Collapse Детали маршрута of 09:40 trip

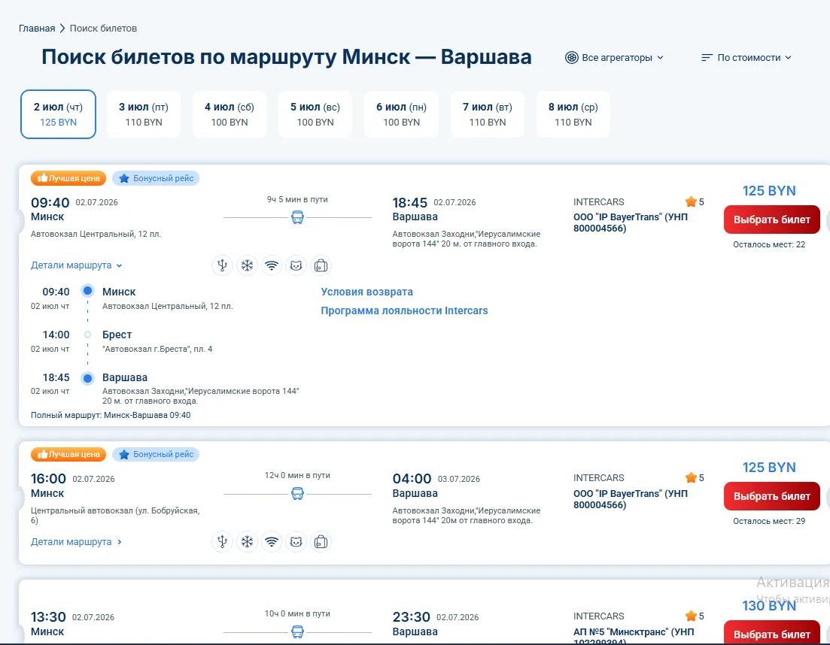point(76,265)
